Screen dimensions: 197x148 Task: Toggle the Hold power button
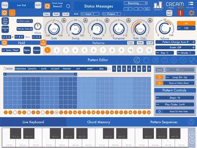(x=5, y=43)
